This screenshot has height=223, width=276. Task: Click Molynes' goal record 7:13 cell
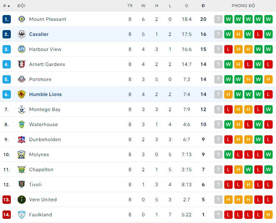coord(186,155)
